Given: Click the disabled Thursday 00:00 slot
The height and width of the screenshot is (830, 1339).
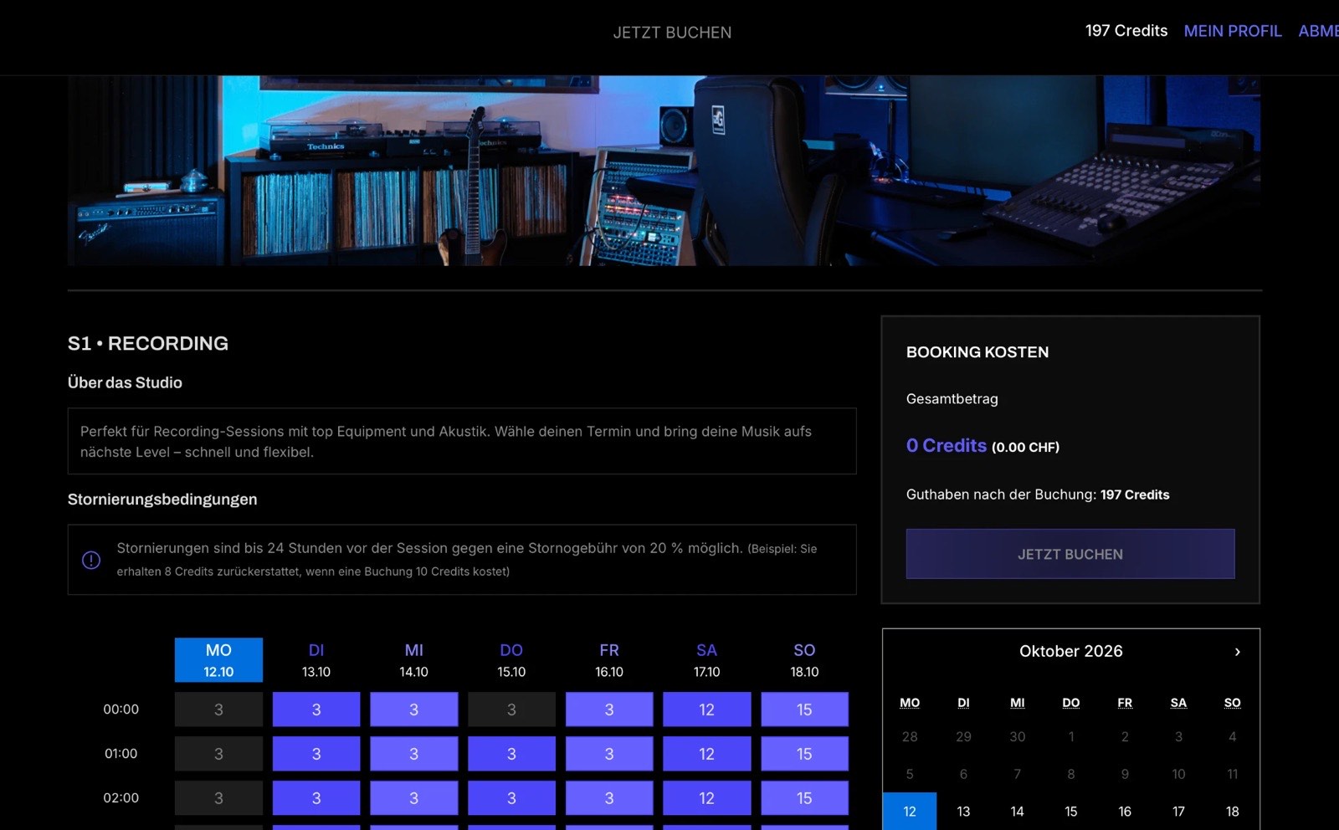Looking at the screenshot, I should [511, 710].
